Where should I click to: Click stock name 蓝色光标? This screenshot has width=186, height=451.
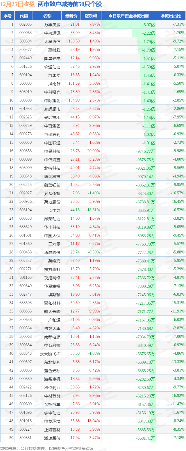(x=52, y=370)
